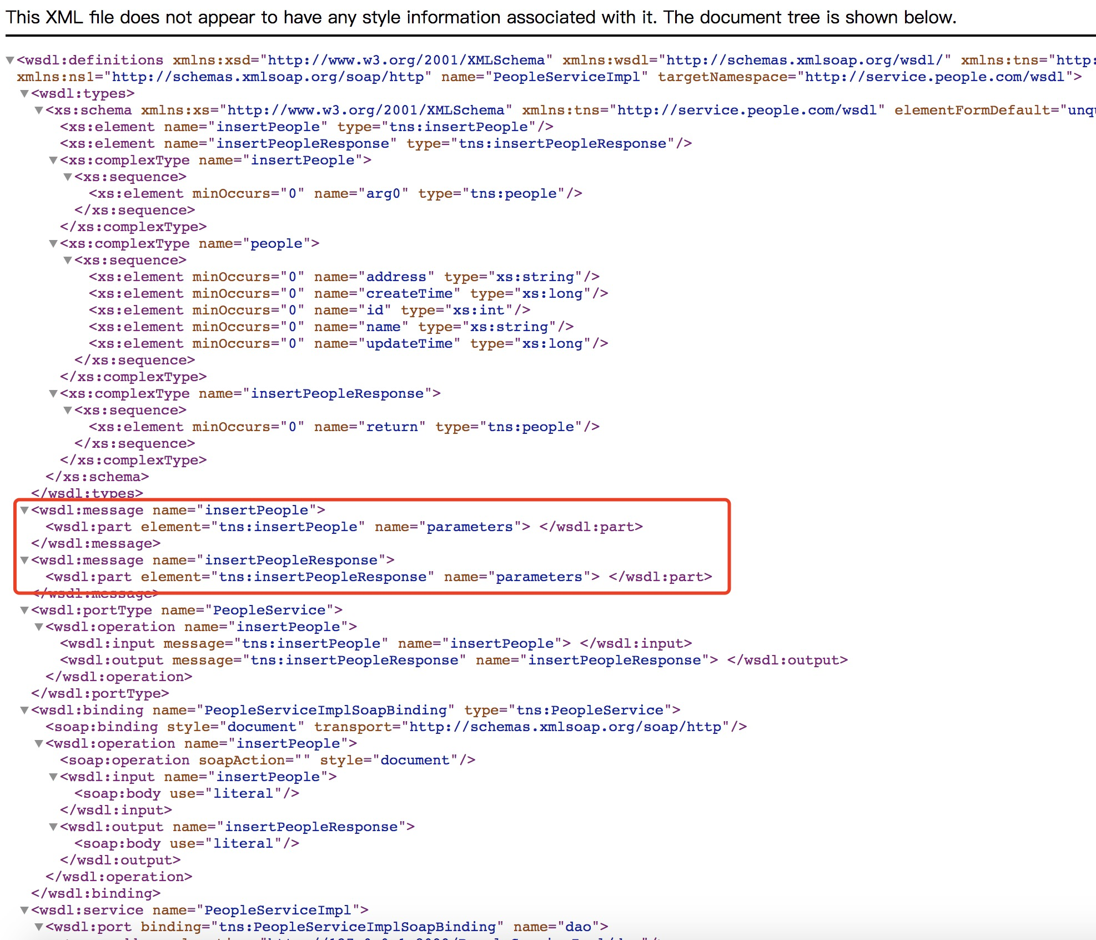Collapse the xs:schema node
Screen dimensions: 1096x940
tap(39, 110)
